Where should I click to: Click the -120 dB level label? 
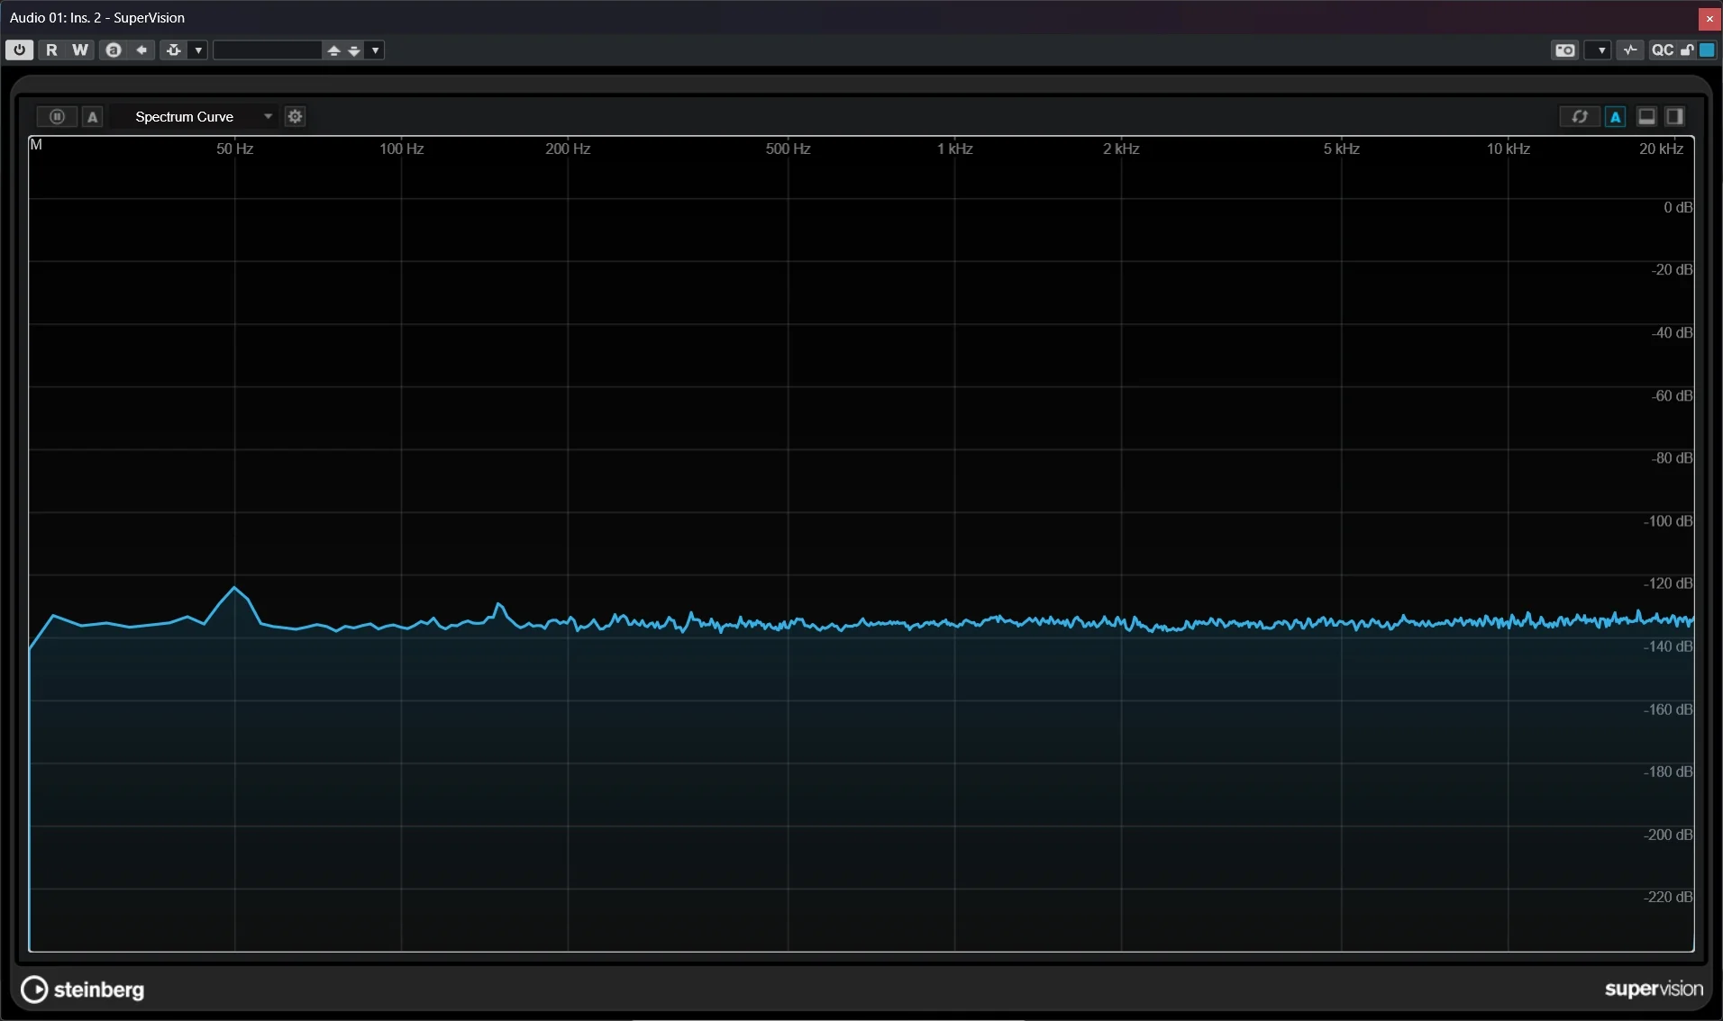(1668, 583)
